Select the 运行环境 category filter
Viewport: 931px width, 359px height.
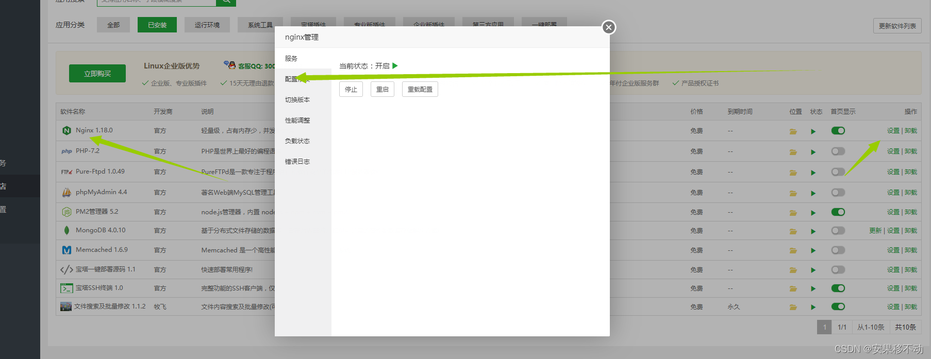[207, 25]
